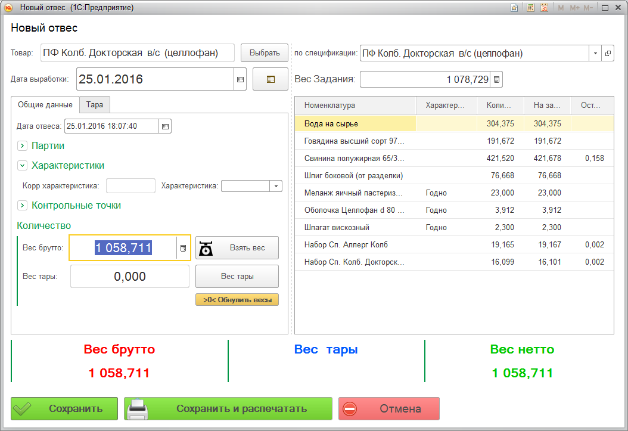
Task: Select the Общие данные tab
Action: pyautogui.click(x=45, y=104)
